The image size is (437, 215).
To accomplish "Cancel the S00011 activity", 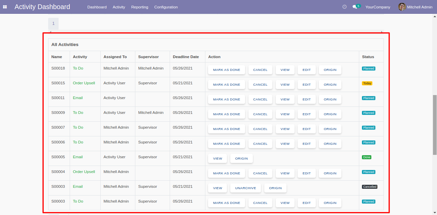I will (x=260, y=99).
